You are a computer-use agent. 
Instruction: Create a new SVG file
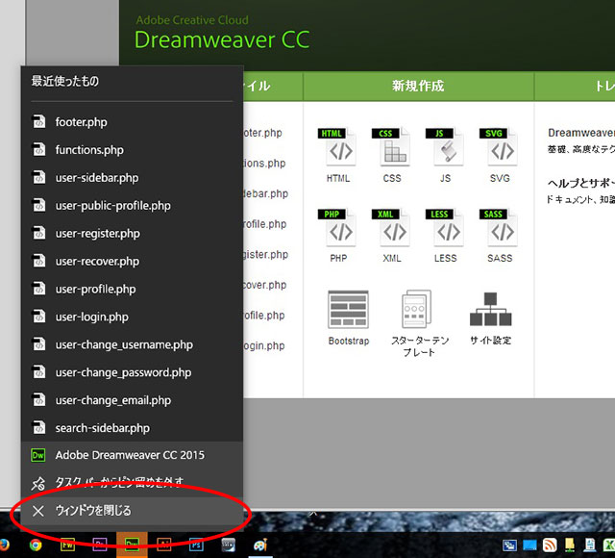tap(500, 155)
